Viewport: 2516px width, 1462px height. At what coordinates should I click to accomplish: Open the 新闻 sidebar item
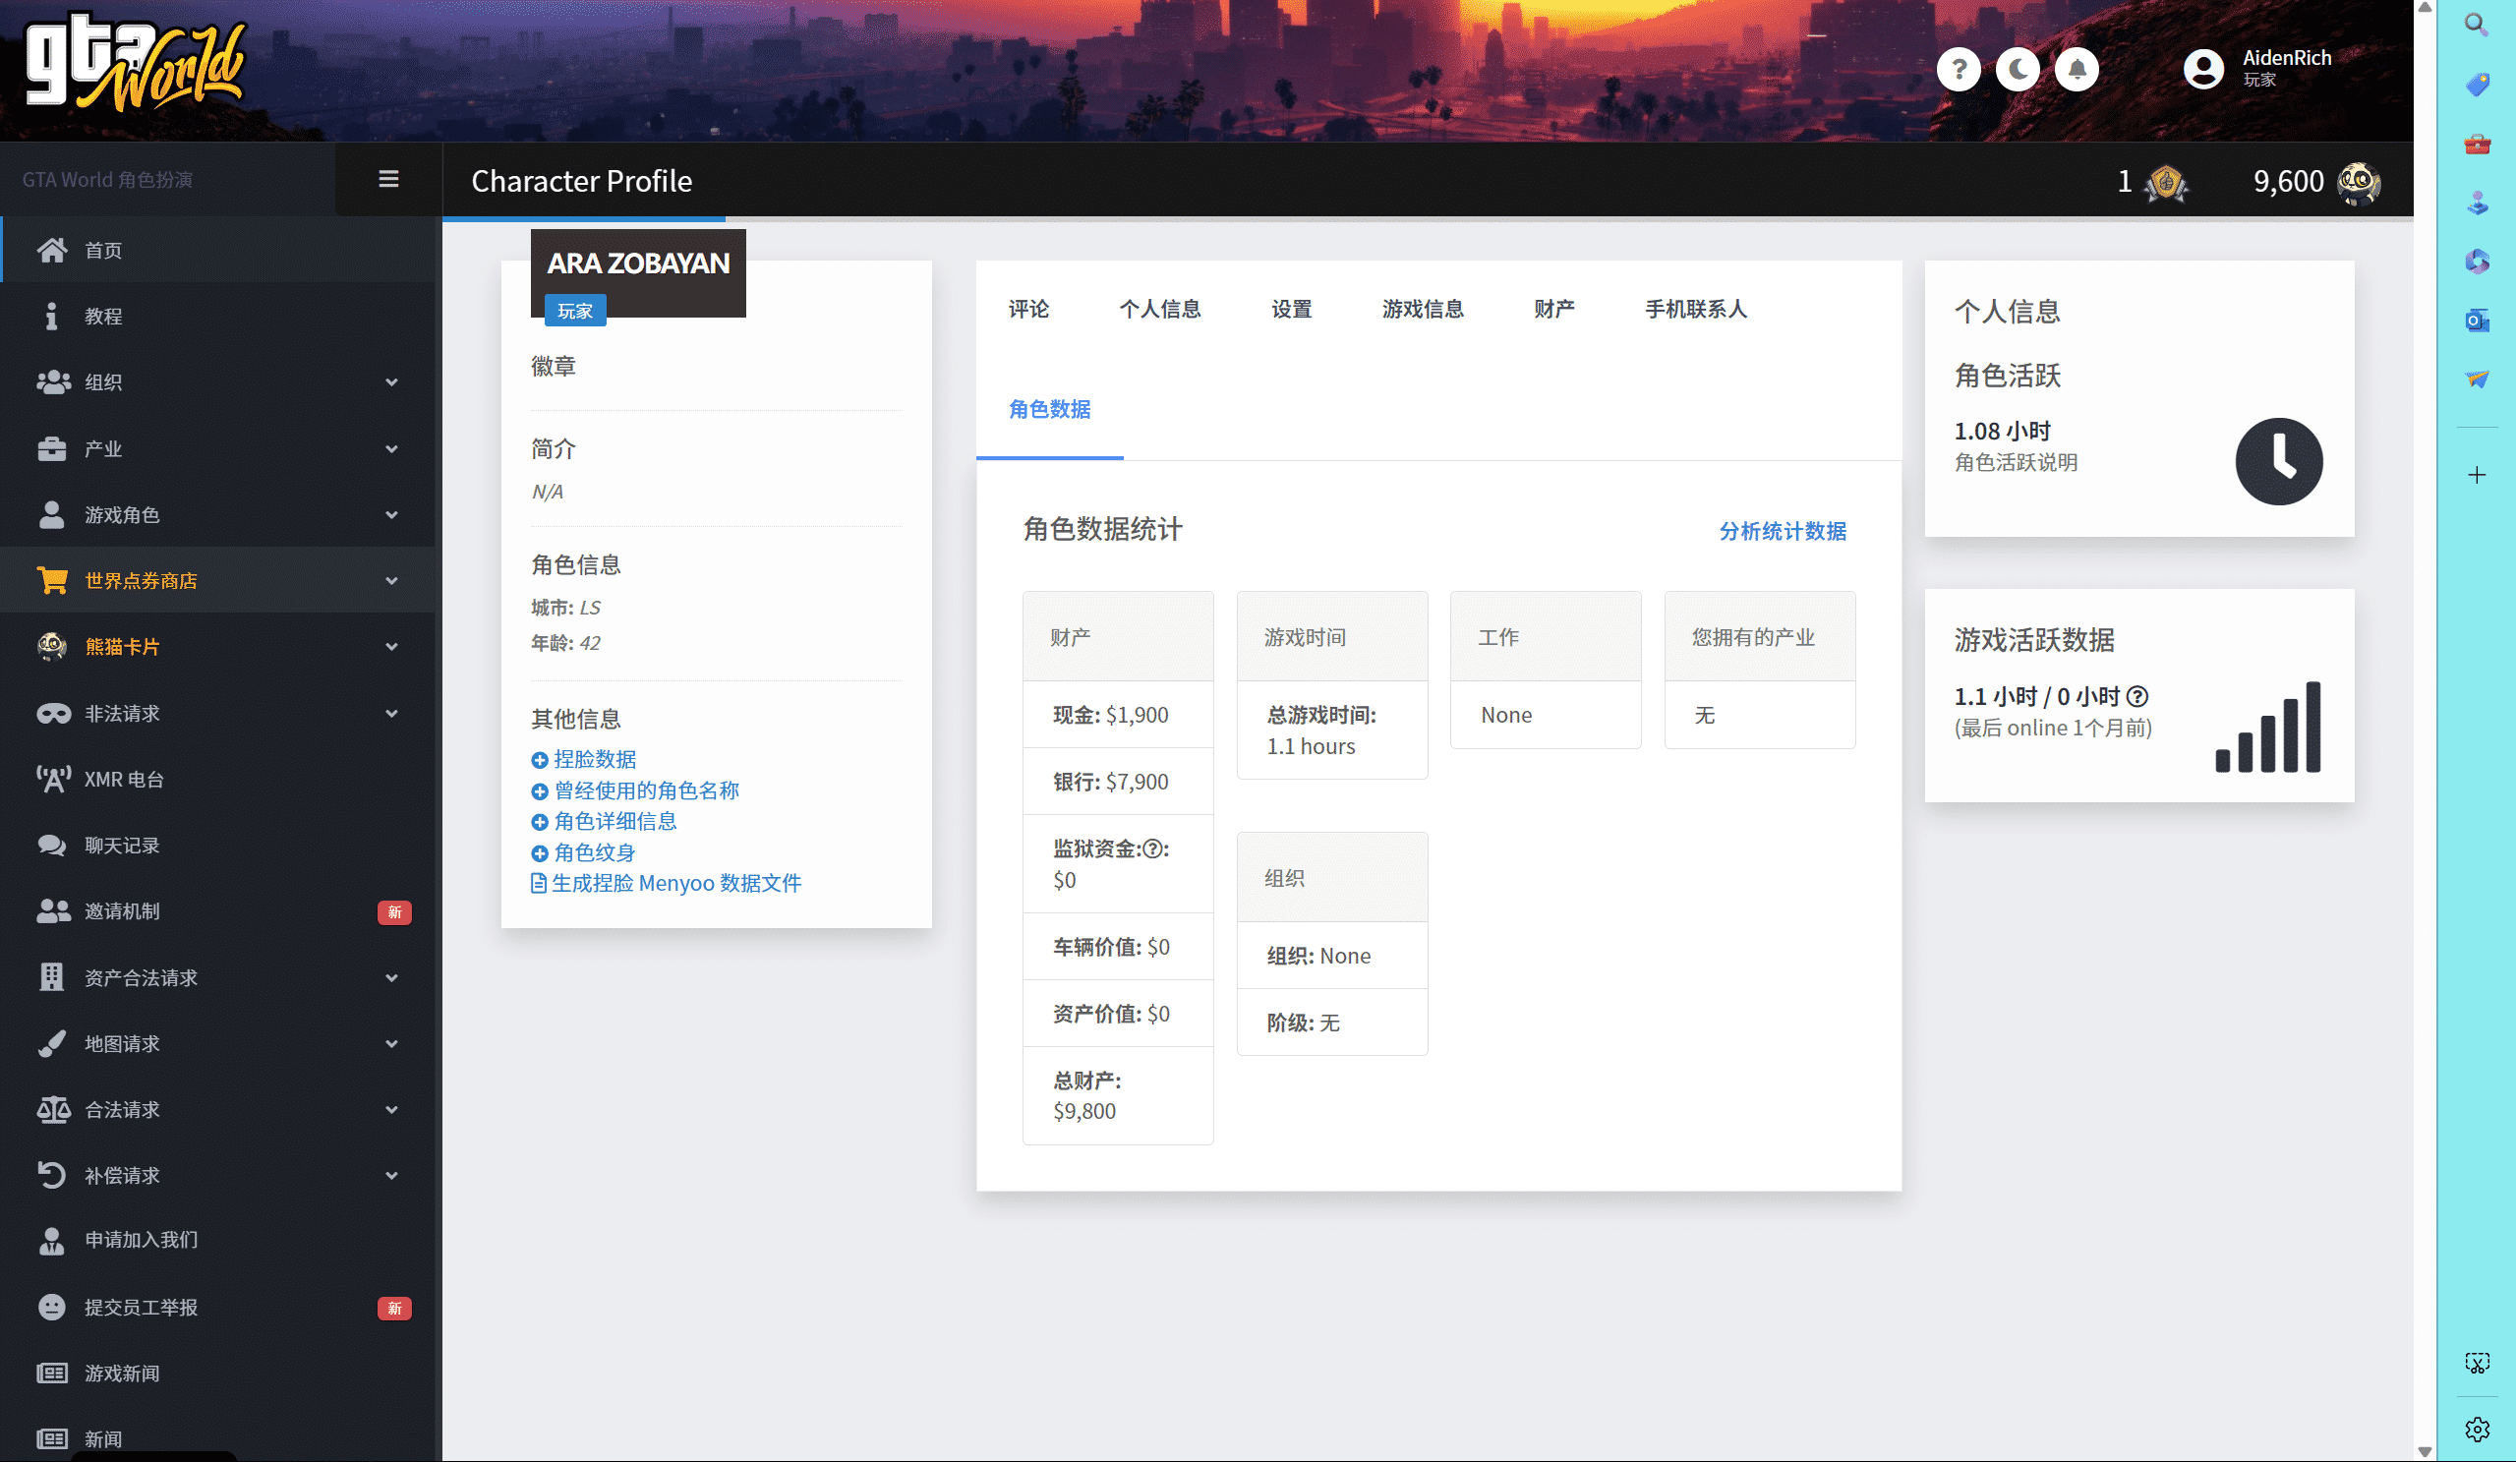pyautogui.click(x=219, y=1438)
